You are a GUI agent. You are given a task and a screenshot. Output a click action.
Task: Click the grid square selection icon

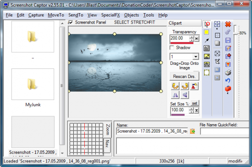(217, 35)
